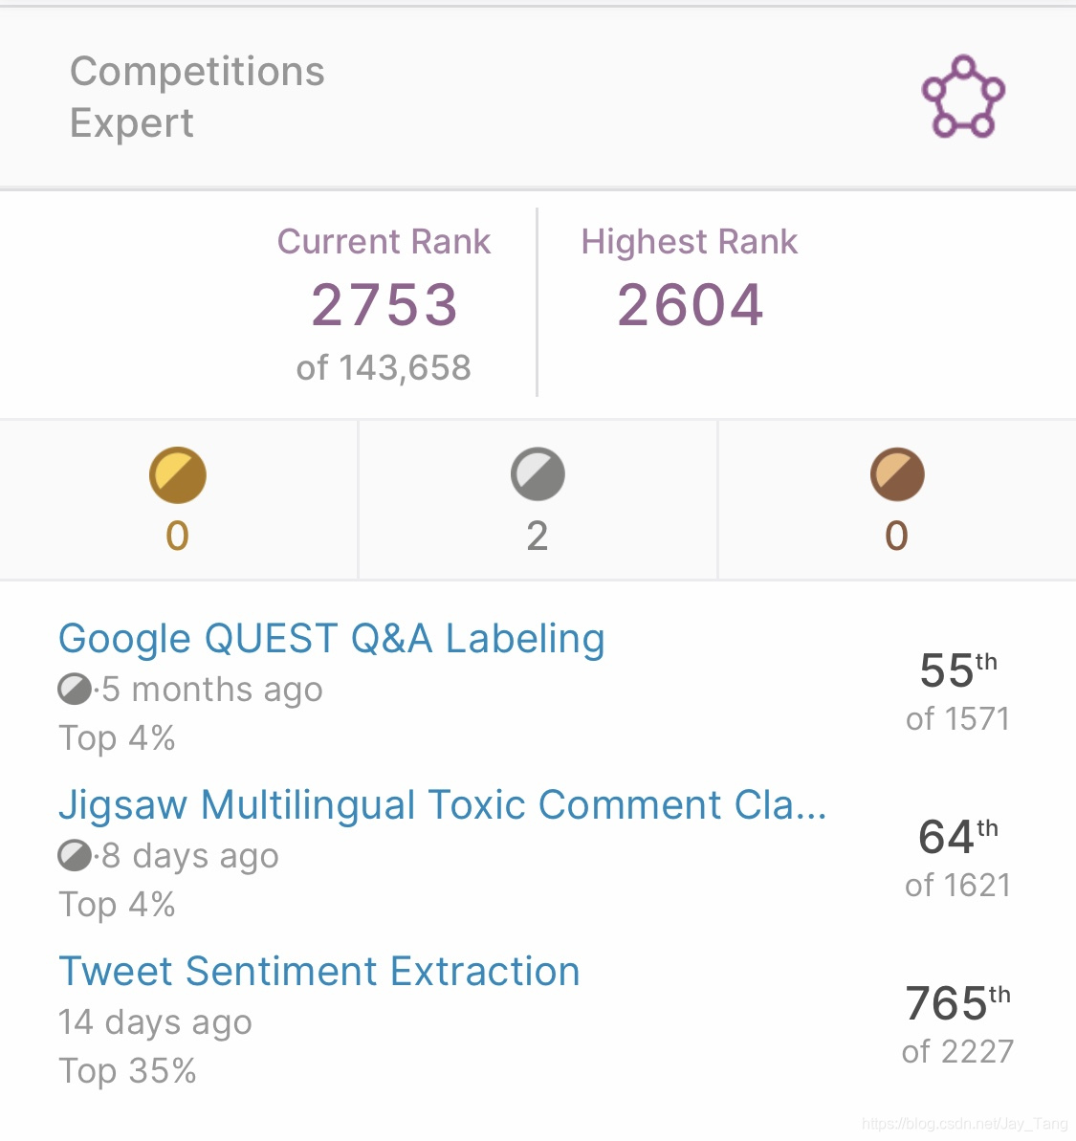This screenshot has height=1141, width=1076.
Task: Click the gold medal count 0
Action: click(x=178, y=537)
